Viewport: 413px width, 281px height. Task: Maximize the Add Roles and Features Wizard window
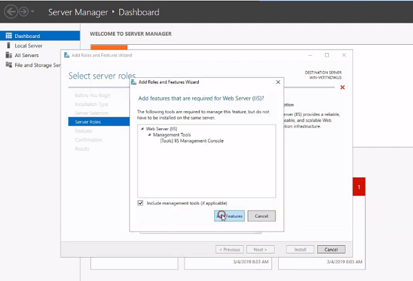pyautogui.click(x=327, y=55)
